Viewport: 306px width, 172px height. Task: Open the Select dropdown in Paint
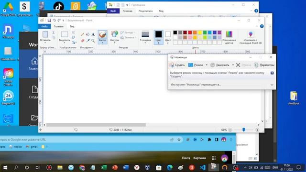65,43
